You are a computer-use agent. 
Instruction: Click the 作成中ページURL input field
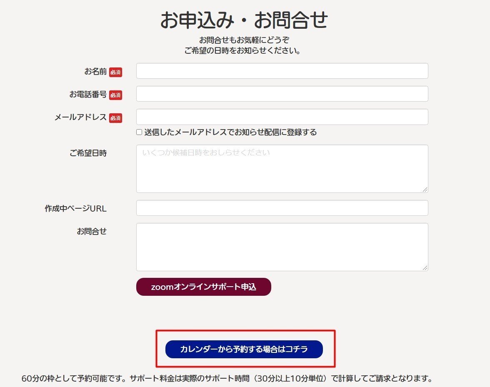point(282,208)
